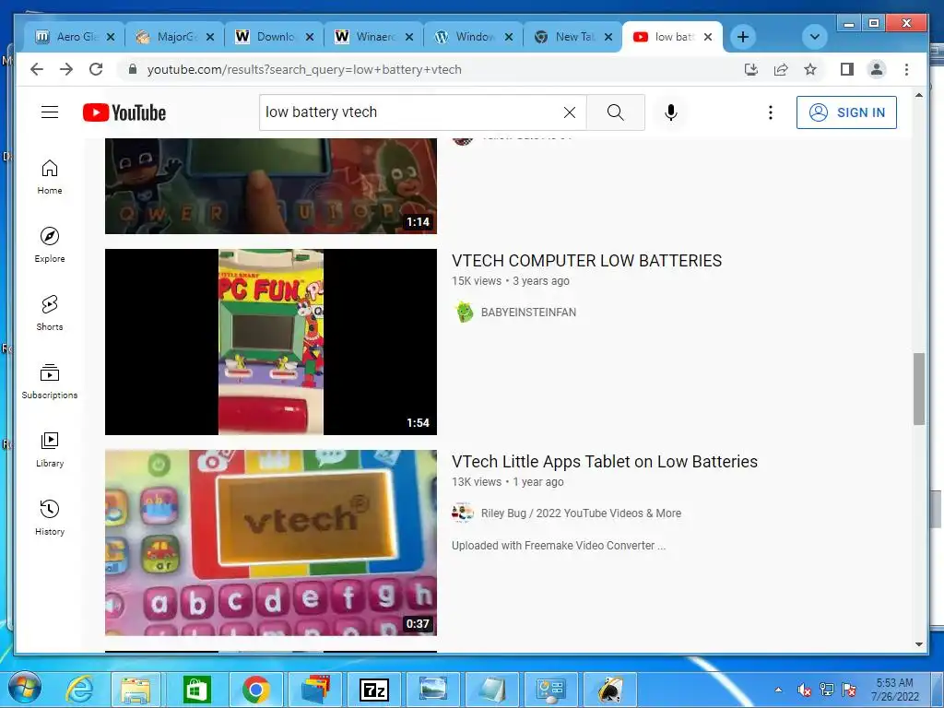
Task: Visit the BABYEINSTEINFAN channel name
Action: [x=528, y=312]
